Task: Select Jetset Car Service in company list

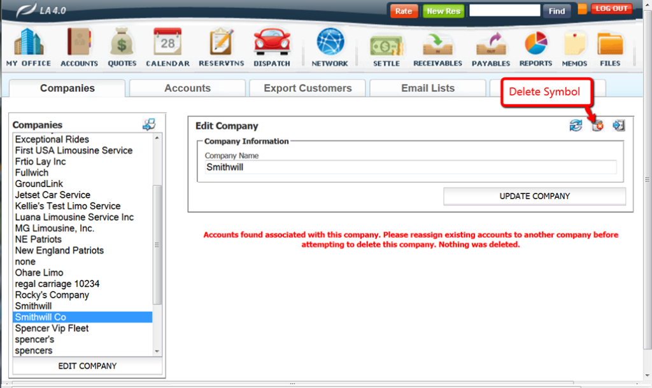Action: pos(53,195)
